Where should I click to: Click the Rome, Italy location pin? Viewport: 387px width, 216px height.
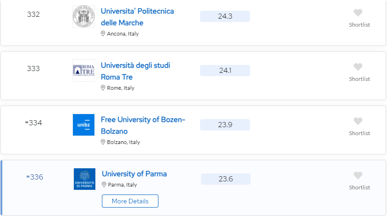pos(103,88)
